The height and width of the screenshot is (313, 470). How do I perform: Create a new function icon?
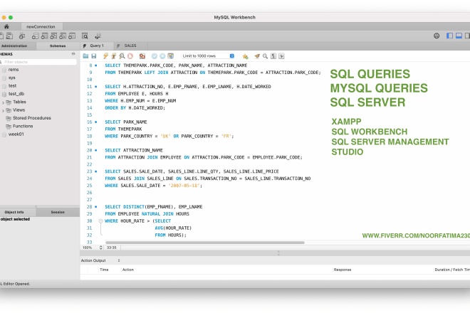[72, 36]
